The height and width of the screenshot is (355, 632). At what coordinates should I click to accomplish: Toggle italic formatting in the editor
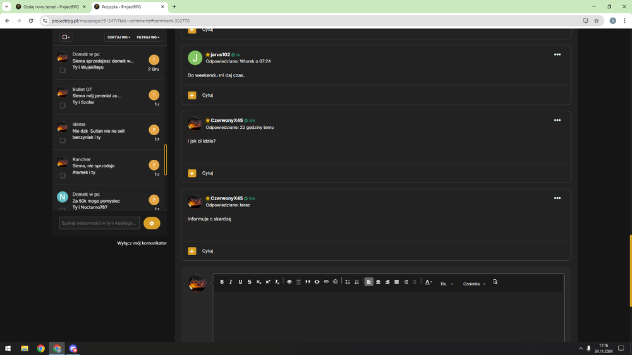[x=231, y=282]
